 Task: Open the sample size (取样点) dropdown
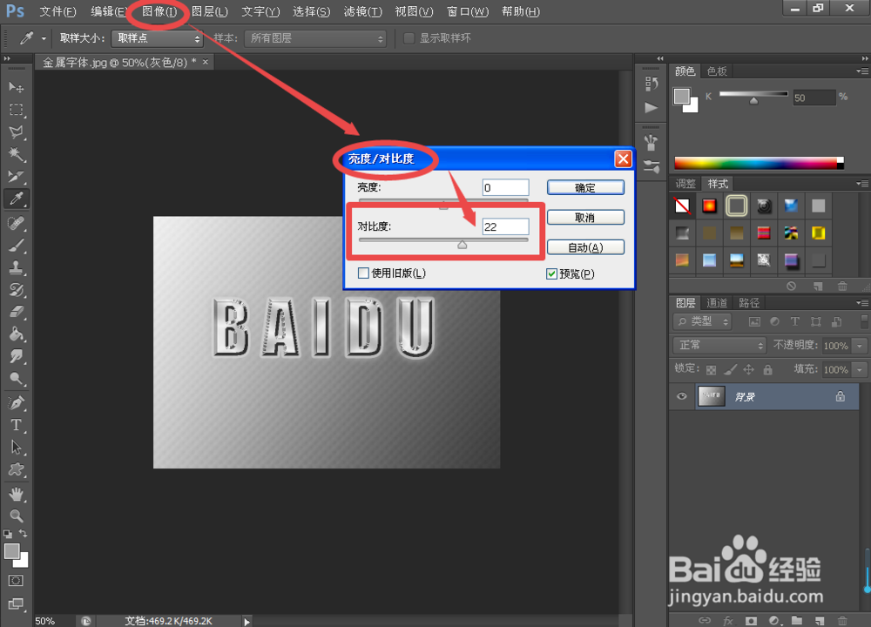pyautogui.click(x=157, y=38)
